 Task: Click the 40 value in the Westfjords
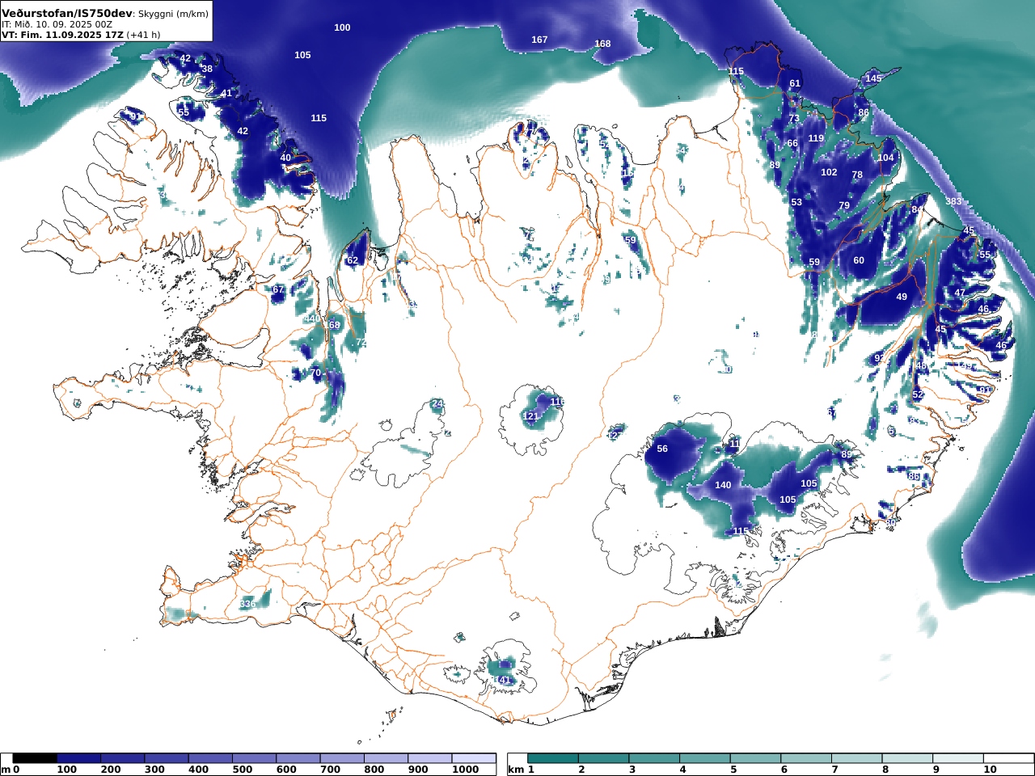pos(285,158)
